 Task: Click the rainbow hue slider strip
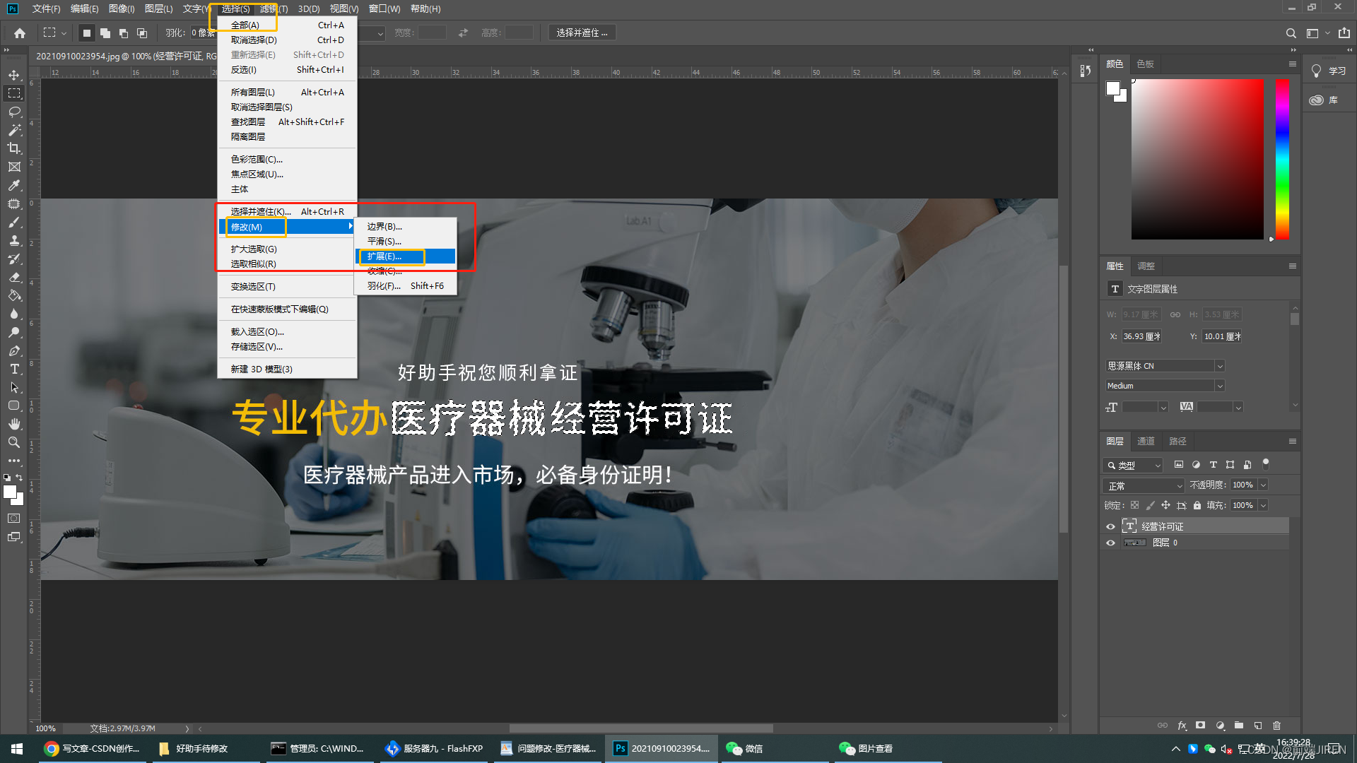tap(1282, 159)
